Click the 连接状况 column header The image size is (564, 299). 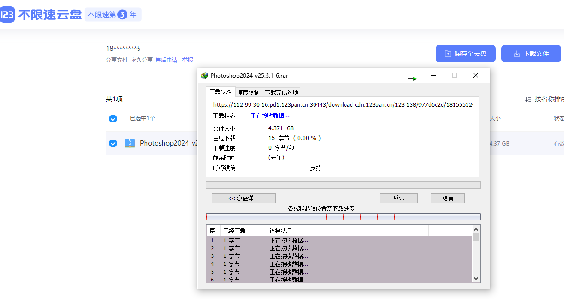(347, 231)
